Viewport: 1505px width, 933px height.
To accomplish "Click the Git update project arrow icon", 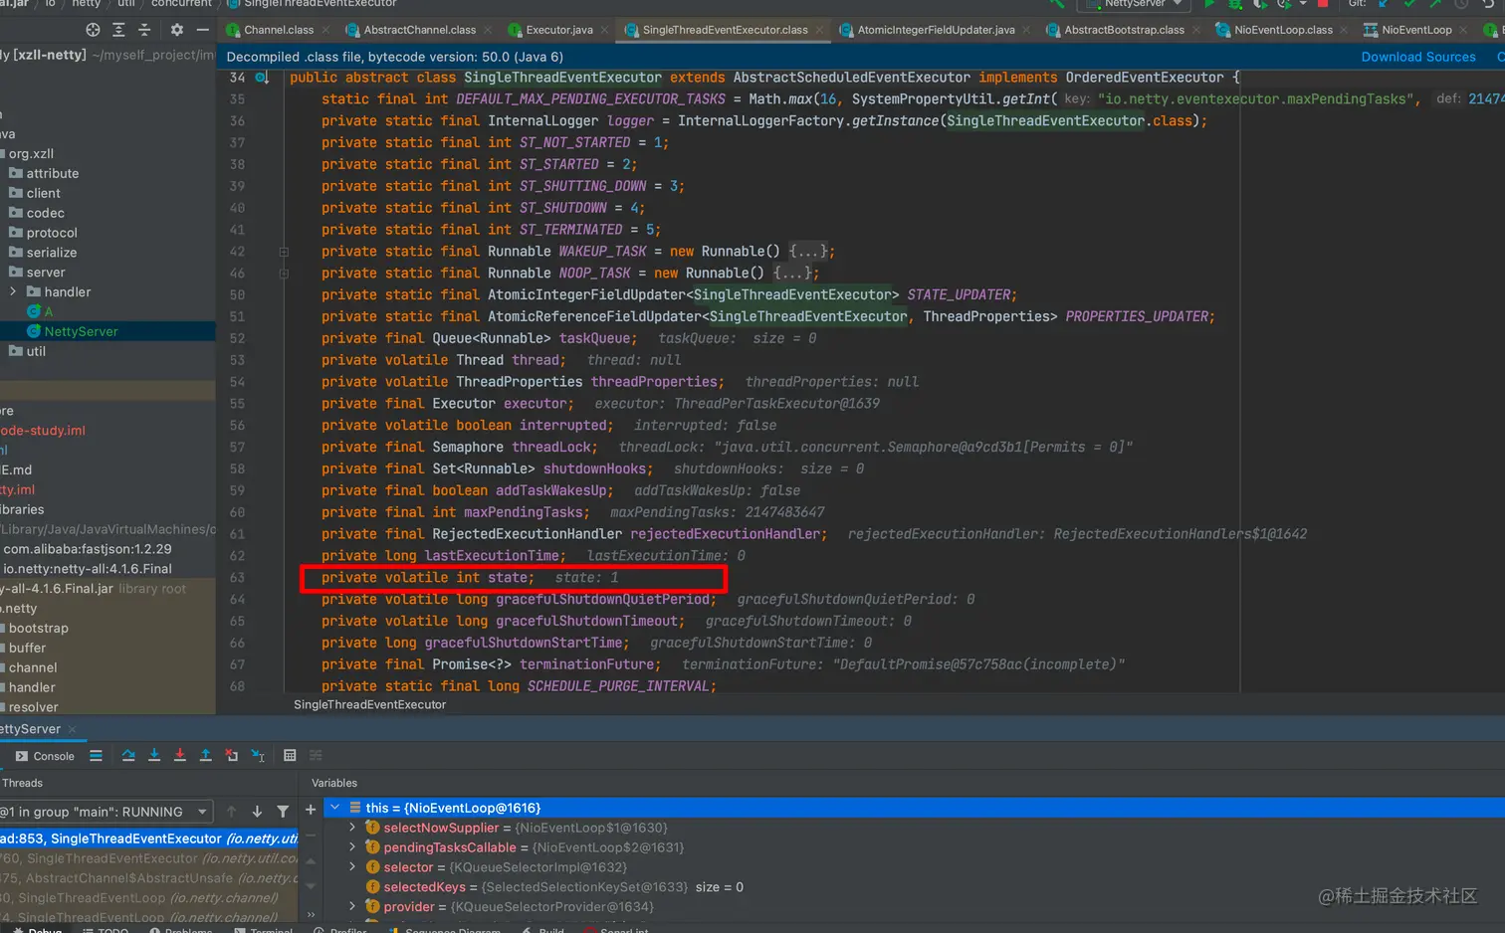I will pyautogui.click(x=1384, y=4).
